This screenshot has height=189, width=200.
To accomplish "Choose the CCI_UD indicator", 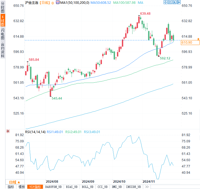I will 102,187.
